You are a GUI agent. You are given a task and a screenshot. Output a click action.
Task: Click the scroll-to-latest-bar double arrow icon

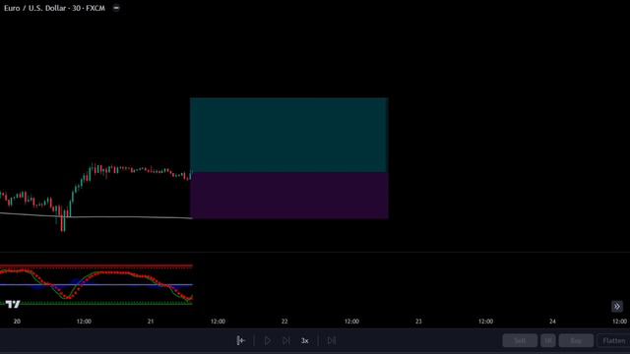click(x=617, y=307)
